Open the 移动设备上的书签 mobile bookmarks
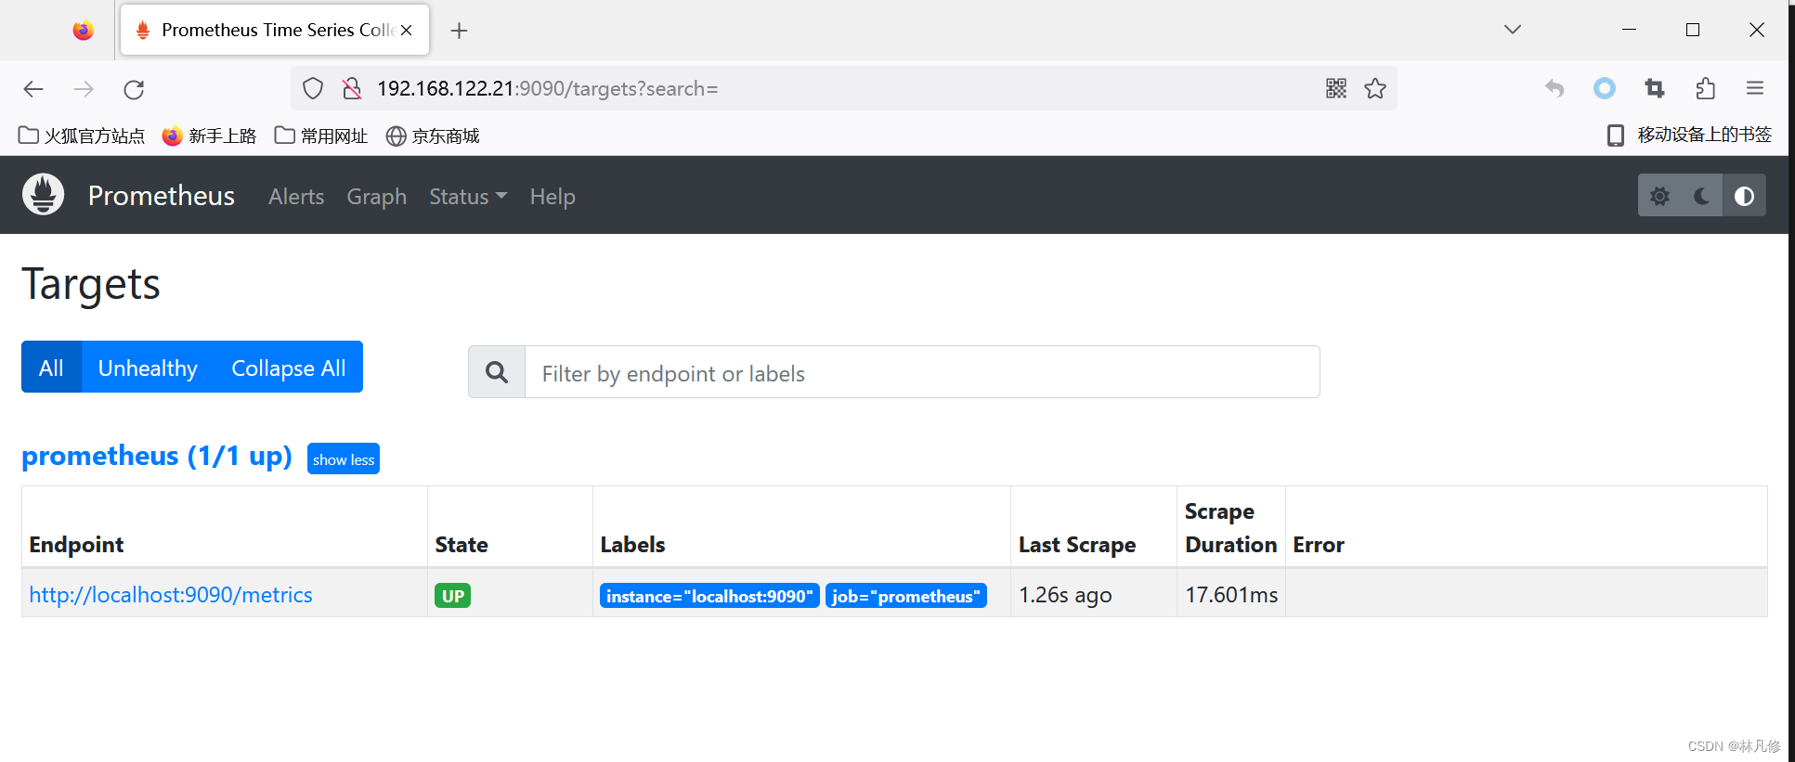The width and height of the screenshot is (1795, 762). tap(1689, 135)
